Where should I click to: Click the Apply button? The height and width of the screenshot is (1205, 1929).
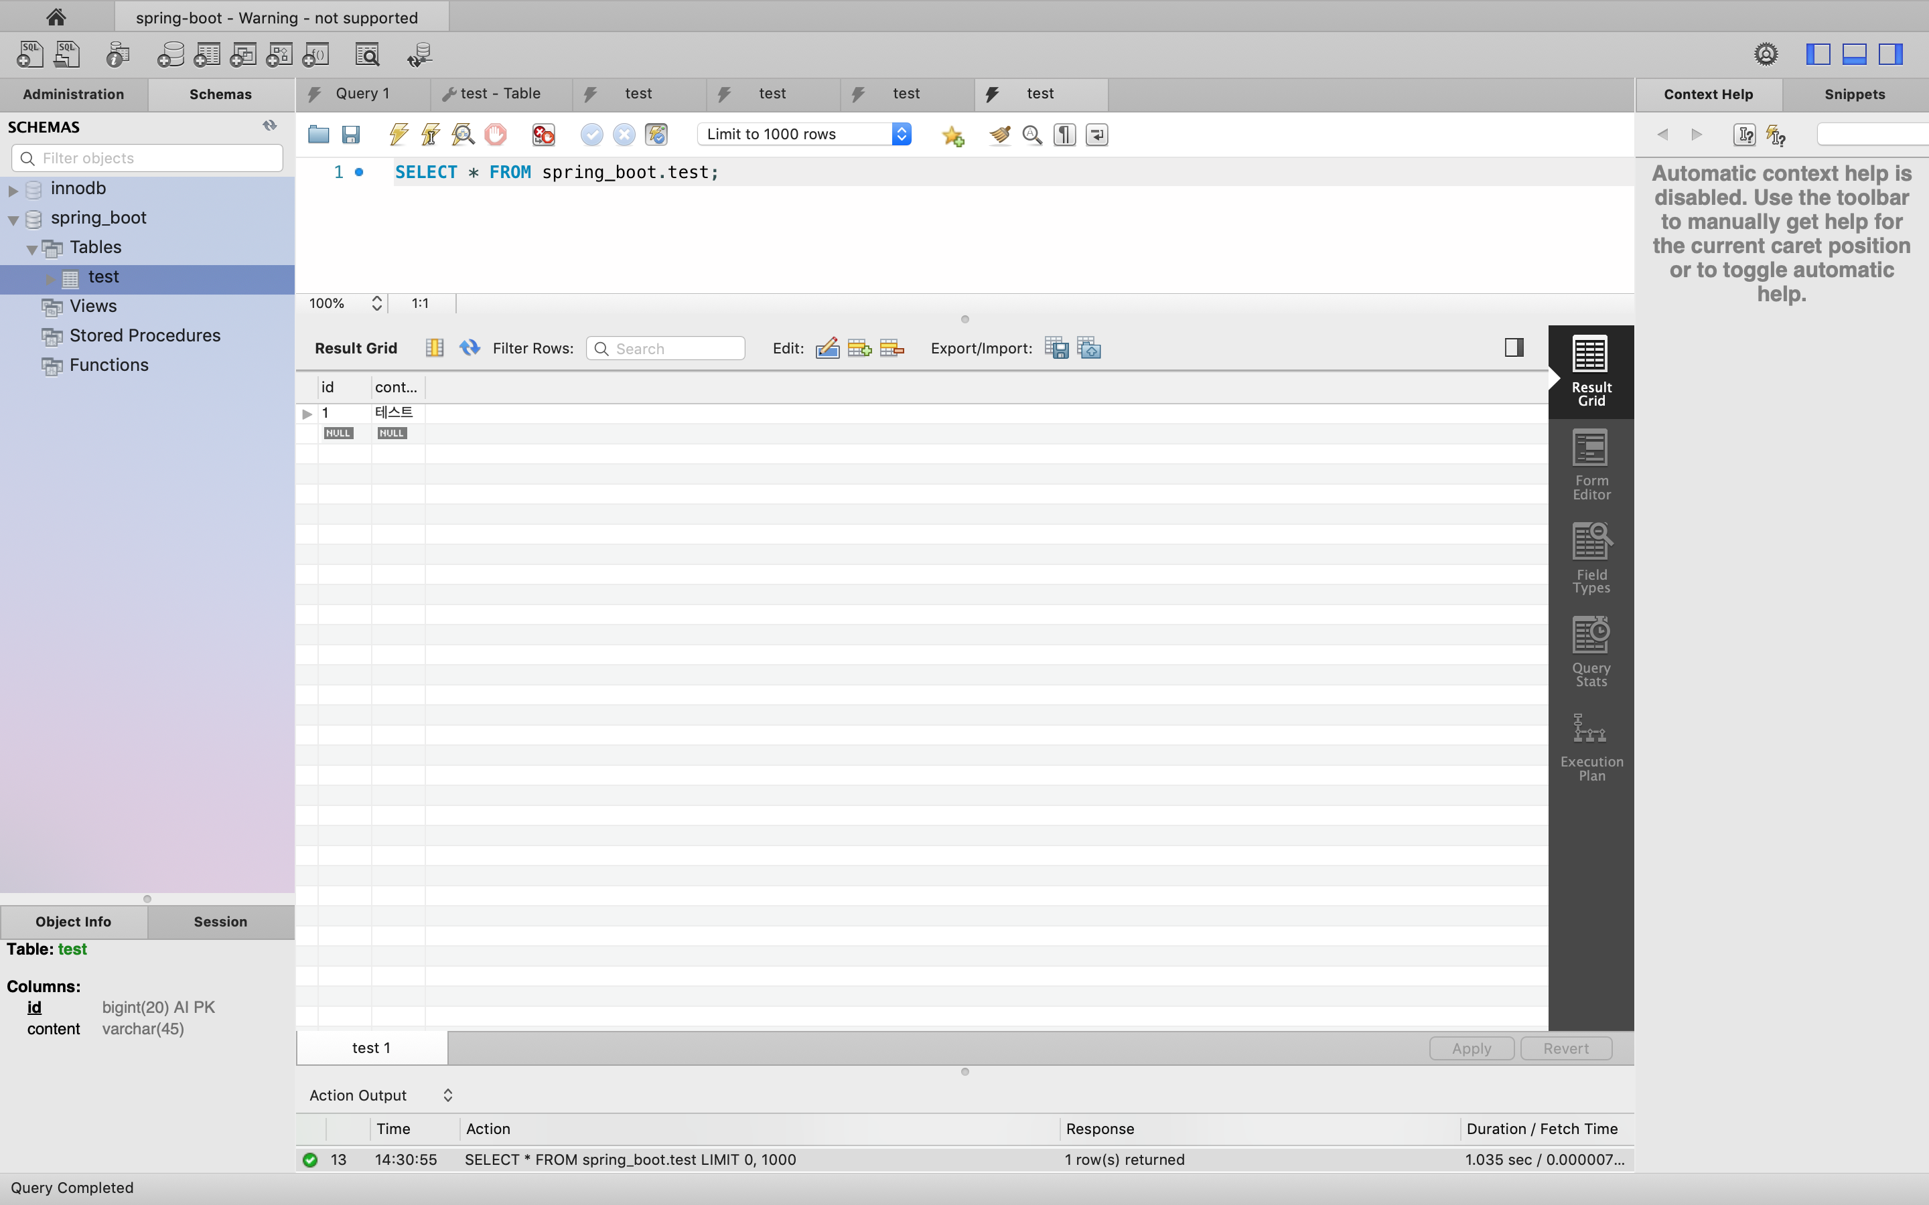point(1471,1048)
